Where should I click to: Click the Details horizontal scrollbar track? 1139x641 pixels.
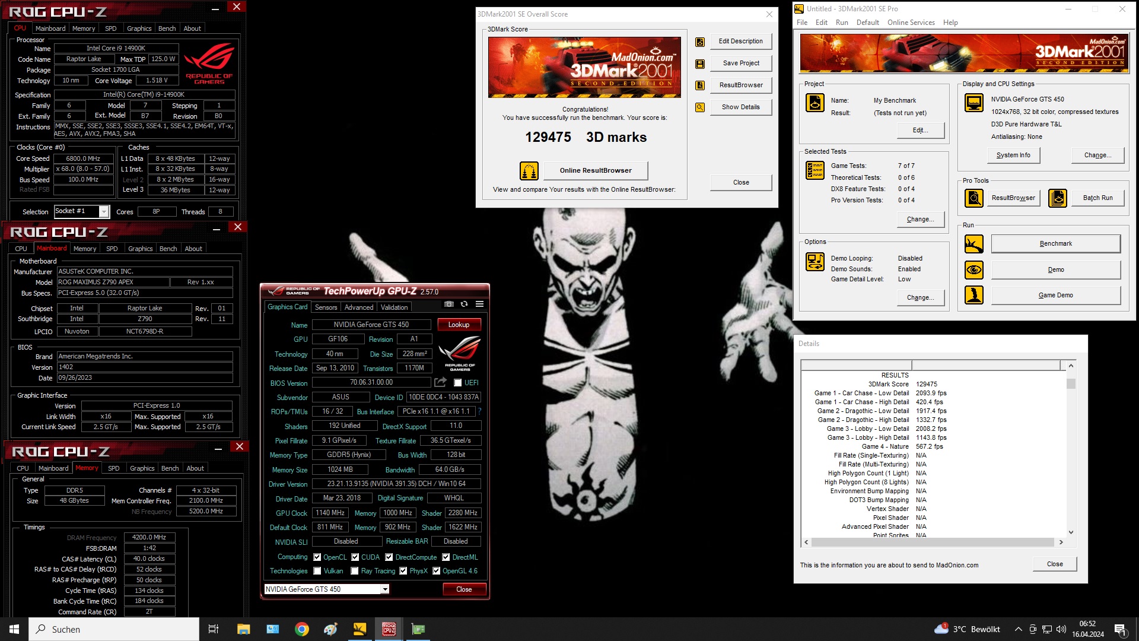[933, 542]
